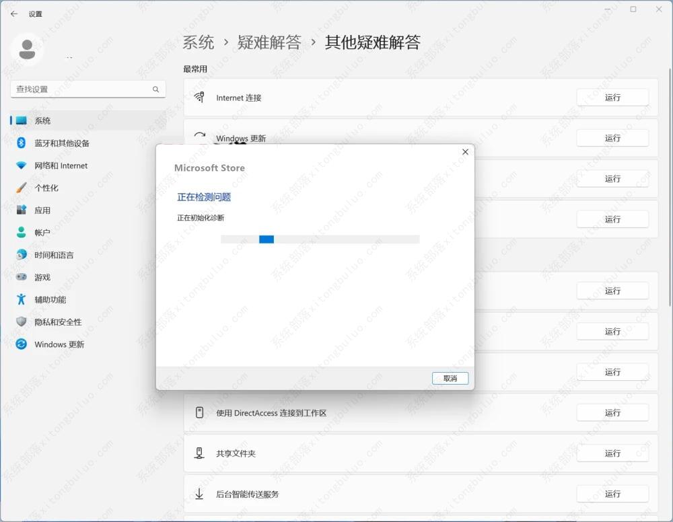Go to 疑难解答 in the breadcrumb
The image size is (673, 522).
coord(269,42)
